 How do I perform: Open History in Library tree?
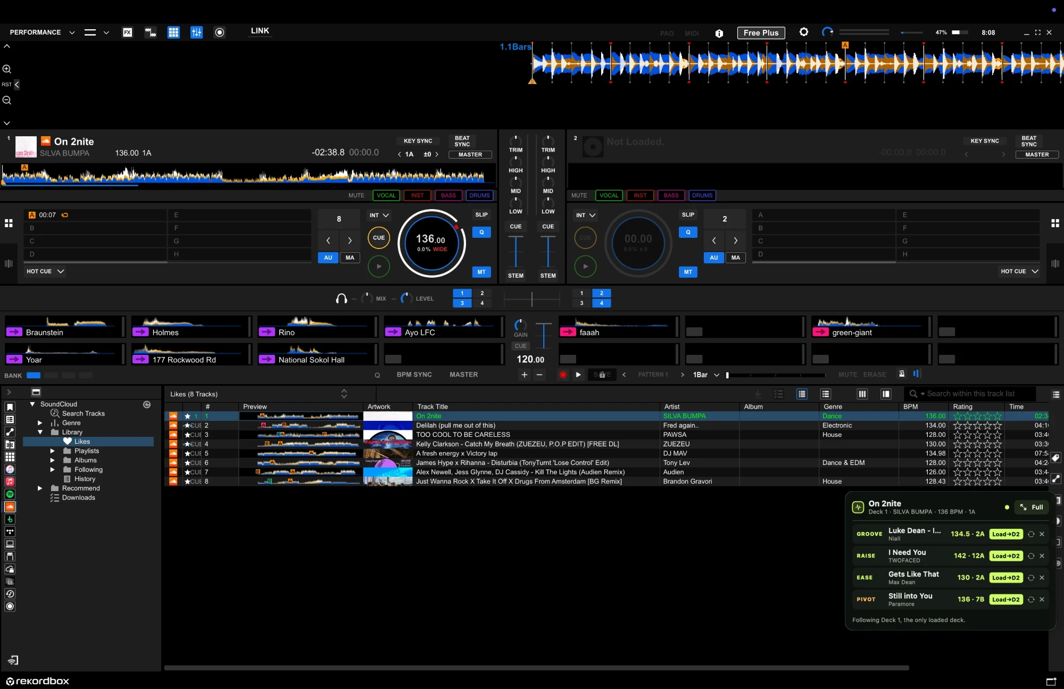85,479
